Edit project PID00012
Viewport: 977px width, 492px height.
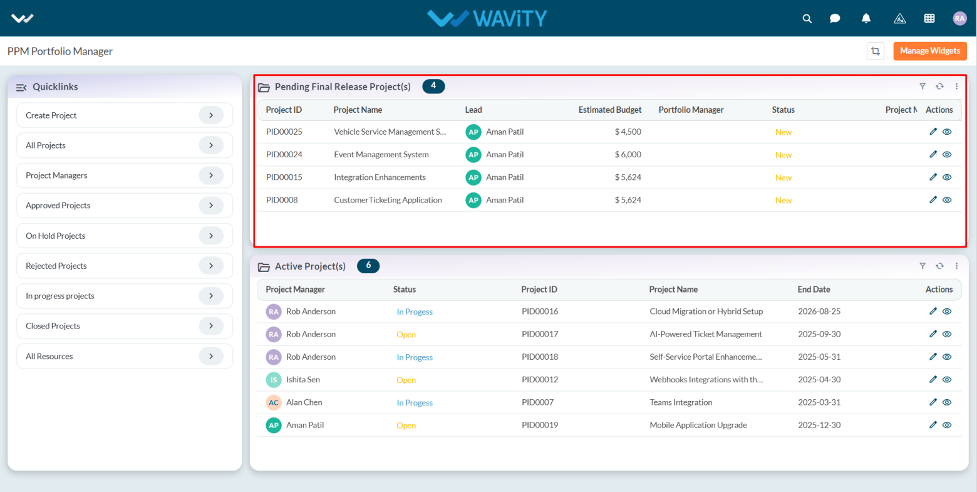[x=933, y=379]
